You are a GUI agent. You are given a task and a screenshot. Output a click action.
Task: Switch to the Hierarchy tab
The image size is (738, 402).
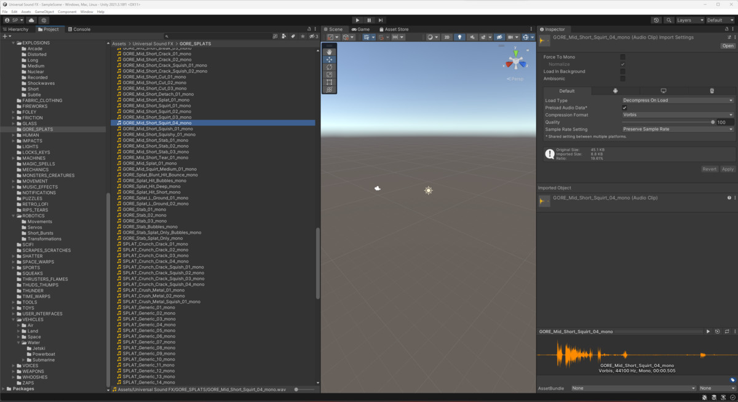pyautogui.click(x=16, y=29)
